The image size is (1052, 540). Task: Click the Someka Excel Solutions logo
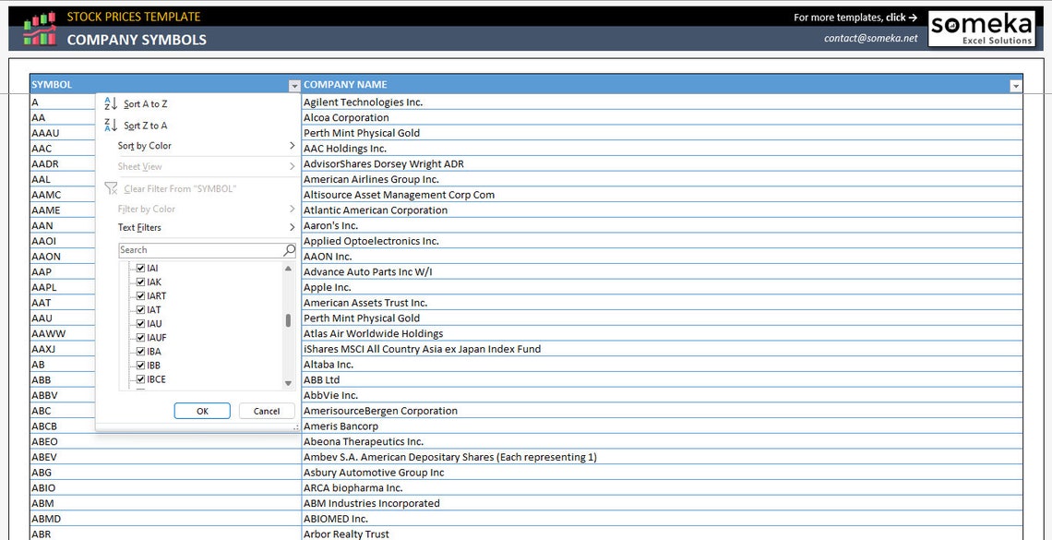983,27
